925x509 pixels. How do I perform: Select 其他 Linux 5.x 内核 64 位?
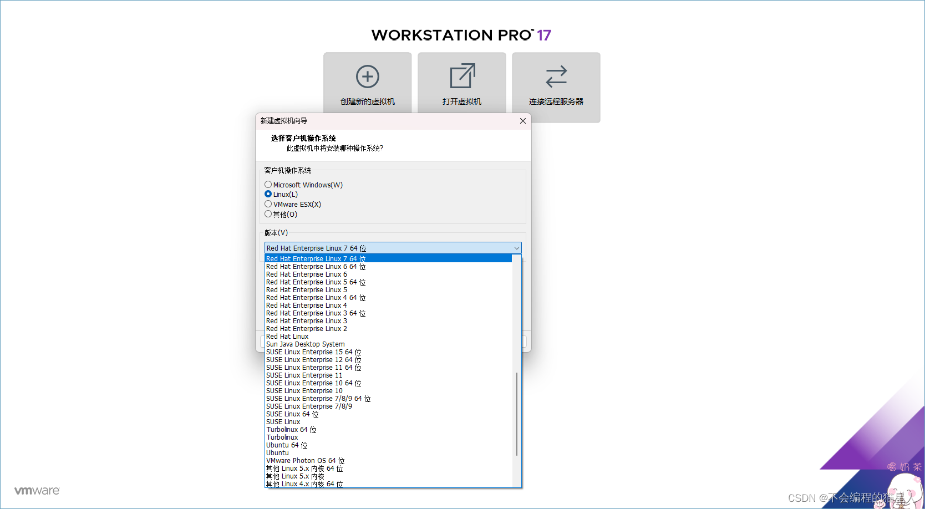(x=388, y=469)
